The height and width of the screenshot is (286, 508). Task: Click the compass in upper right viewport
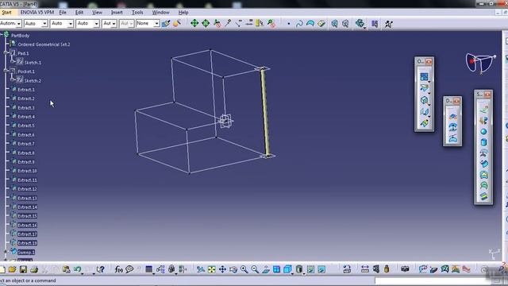[x=480, y=63]
